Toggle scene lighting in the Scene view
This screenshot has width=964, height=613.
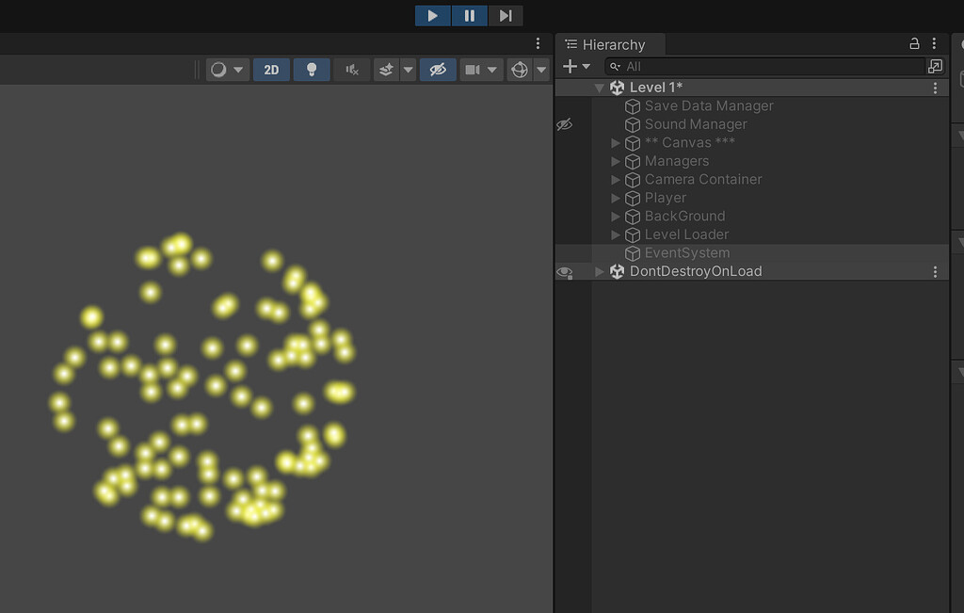point(312,69)
